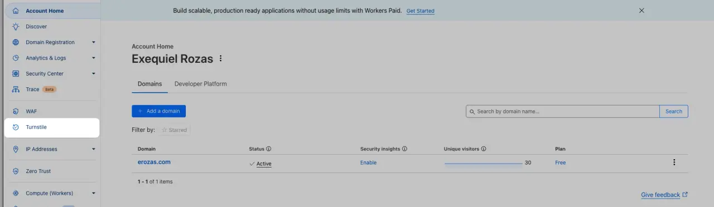Click the unique visitors count 30
Viewport: 714px width, 207px height.
[x=528, y=163]
